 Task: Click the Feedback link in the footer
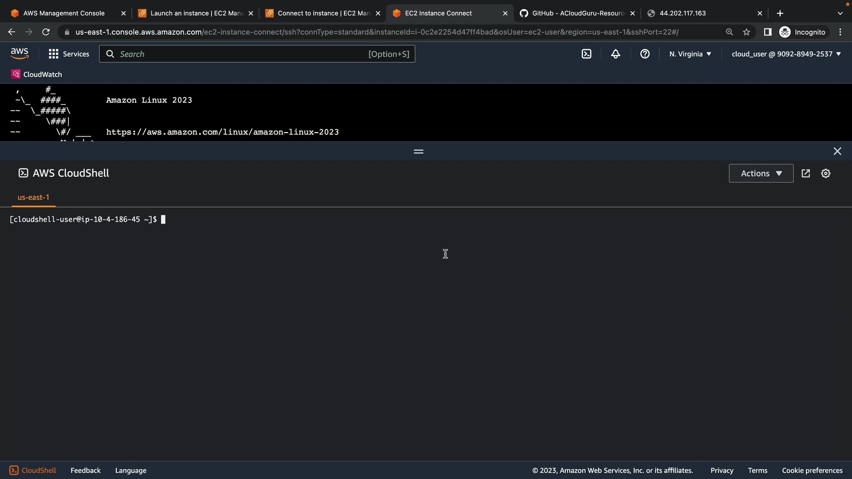click(x=85, y=471)
